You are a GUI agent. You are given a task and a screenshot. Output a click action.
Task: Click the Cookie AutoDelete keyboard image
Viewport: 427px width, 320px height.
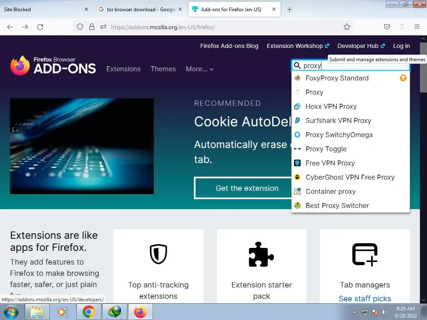coord(82,146)
